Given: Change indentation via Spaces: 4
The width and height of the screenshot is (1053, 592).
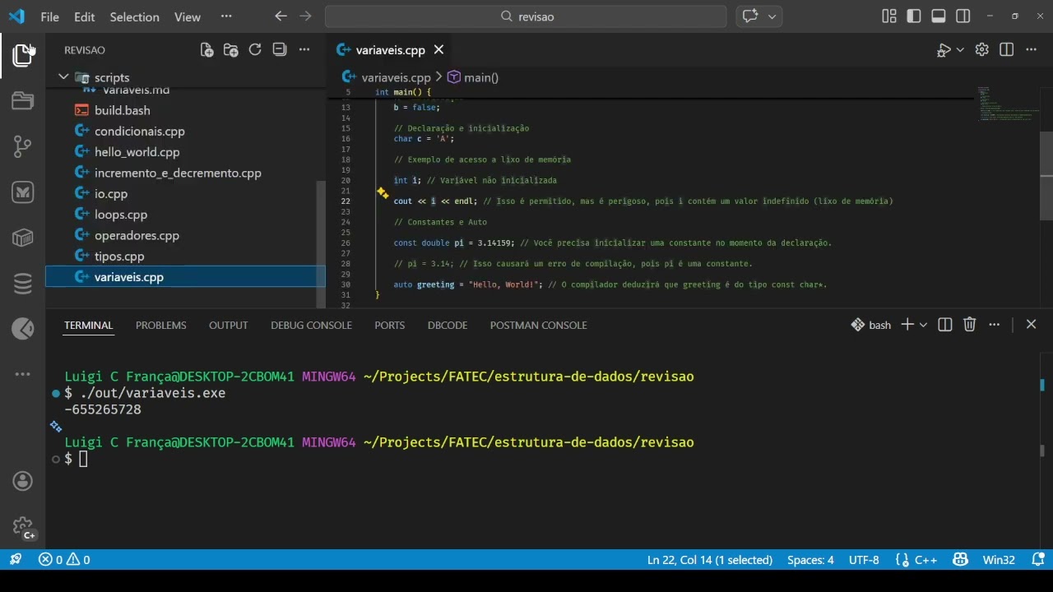Looking at the screenshot, I should tap(810, 560).
